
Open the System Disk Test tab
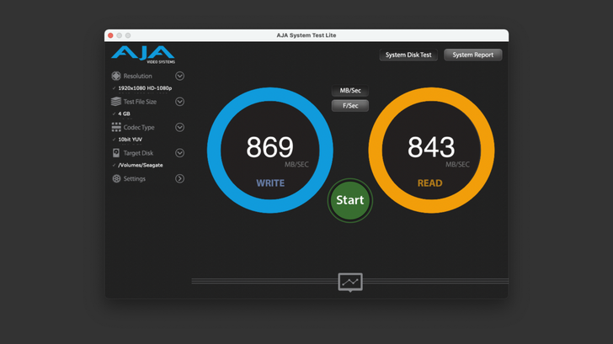(408, 55)
